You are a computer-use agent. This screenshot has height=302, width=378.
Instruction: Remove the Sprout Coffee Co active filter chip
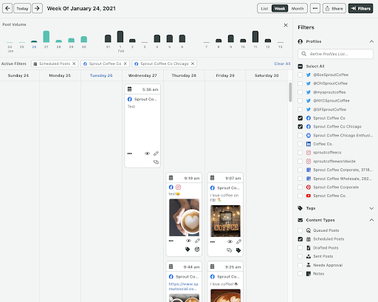tap(125, 64)
